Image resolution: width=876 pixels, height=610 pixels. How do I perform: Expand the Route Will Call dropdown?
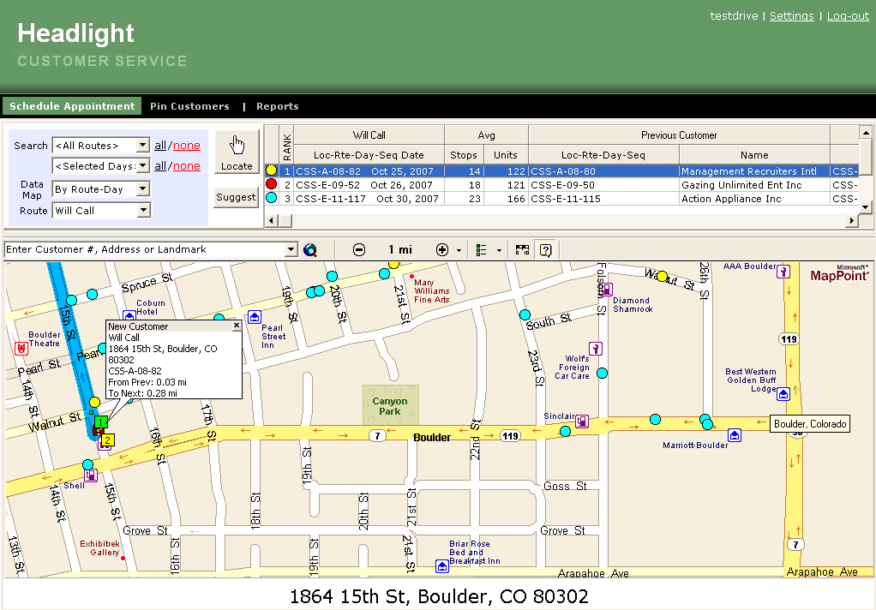(x=142, y=211)
